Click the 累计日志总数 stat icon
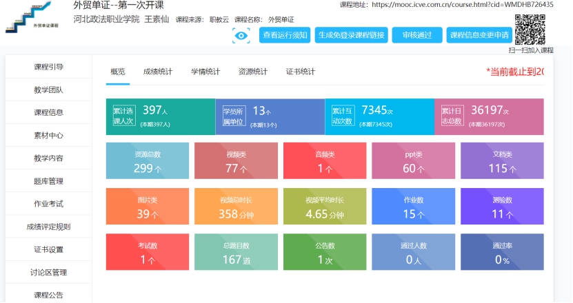The width and height of the screenshot is (573, 303). click(x=452, y=116)
